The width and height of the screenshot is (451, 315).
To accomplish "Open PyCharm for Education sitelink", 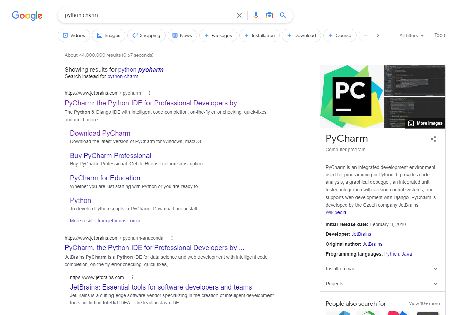I will tap(105, 178).
